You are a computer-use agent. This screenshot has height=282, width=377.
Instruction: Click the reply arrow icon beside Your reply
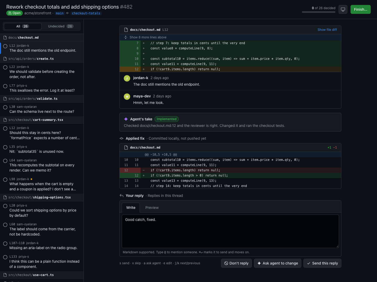pyautogui.click(x=121, y=196)
